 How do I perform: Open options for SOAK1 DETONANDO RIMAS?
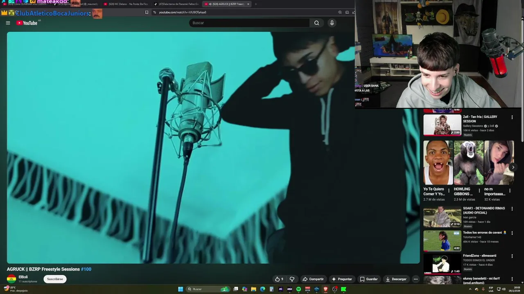512,209
